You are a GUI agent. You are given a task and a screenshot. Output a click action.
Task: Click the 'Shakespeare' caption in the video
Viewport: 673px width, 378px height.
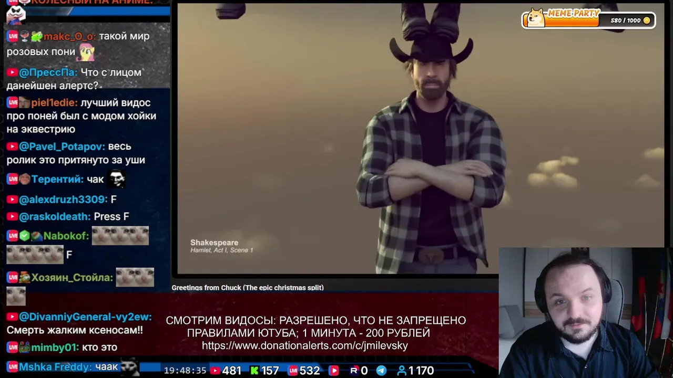(214, 243)
